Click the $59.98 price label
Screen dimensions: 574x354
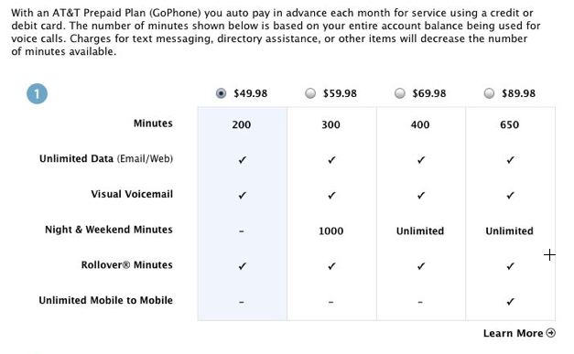[340, 93]
